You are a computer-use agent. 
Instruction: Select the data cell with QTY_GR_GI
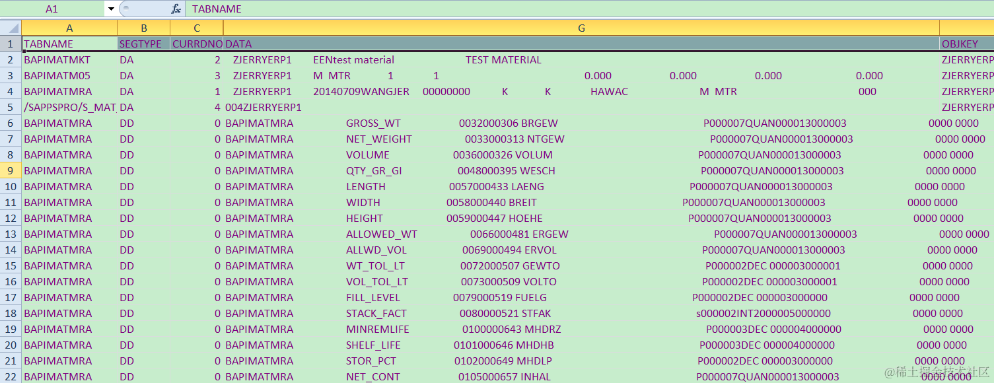581,170
